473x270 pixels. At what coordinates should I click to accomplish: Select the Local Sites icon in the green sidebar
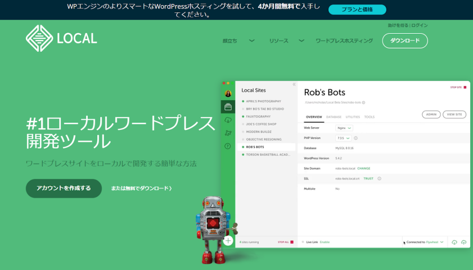228,107
